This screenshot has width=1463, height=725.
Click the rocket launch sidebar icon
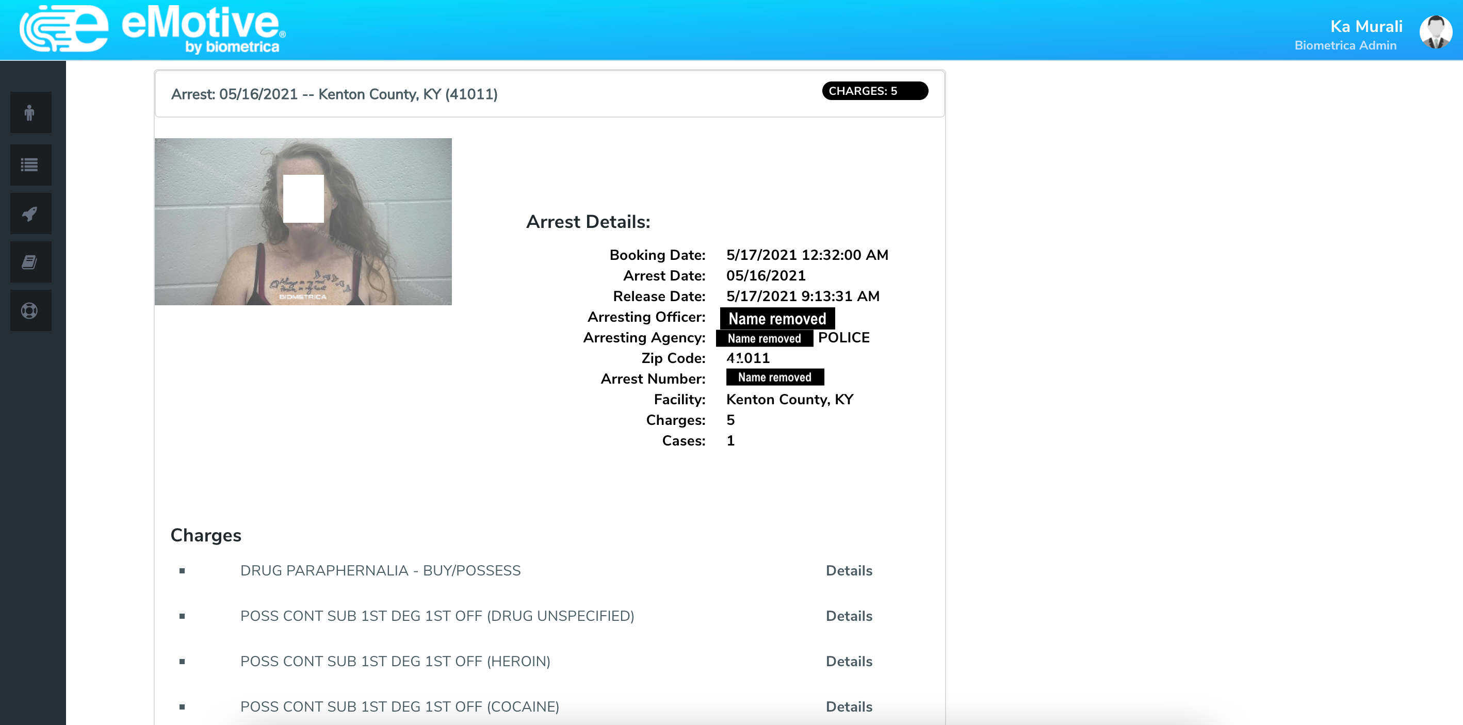pos(30,214)
